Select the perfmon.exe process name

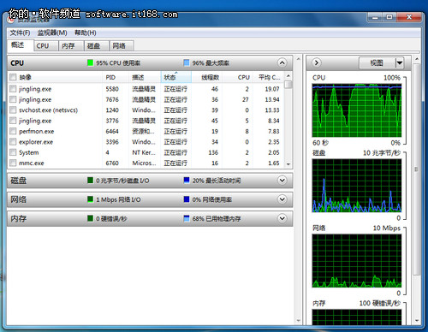coord(37,132)
